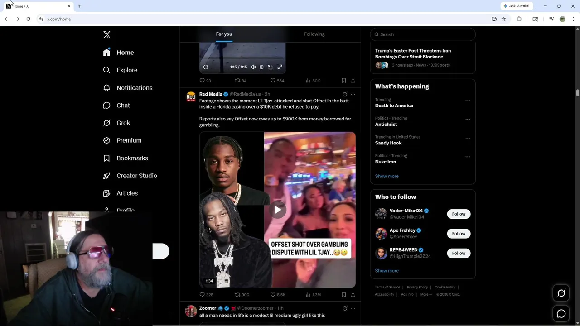This screenshot has height=326, width=580.
Task: Mute the top video volume icon
Action: pyautogui.click(x=253, y=67)
